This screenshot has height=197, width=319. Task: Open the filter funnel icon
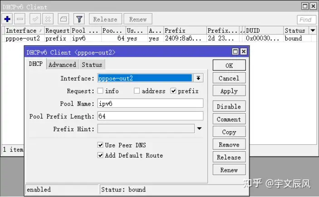(x=79, y=19)
